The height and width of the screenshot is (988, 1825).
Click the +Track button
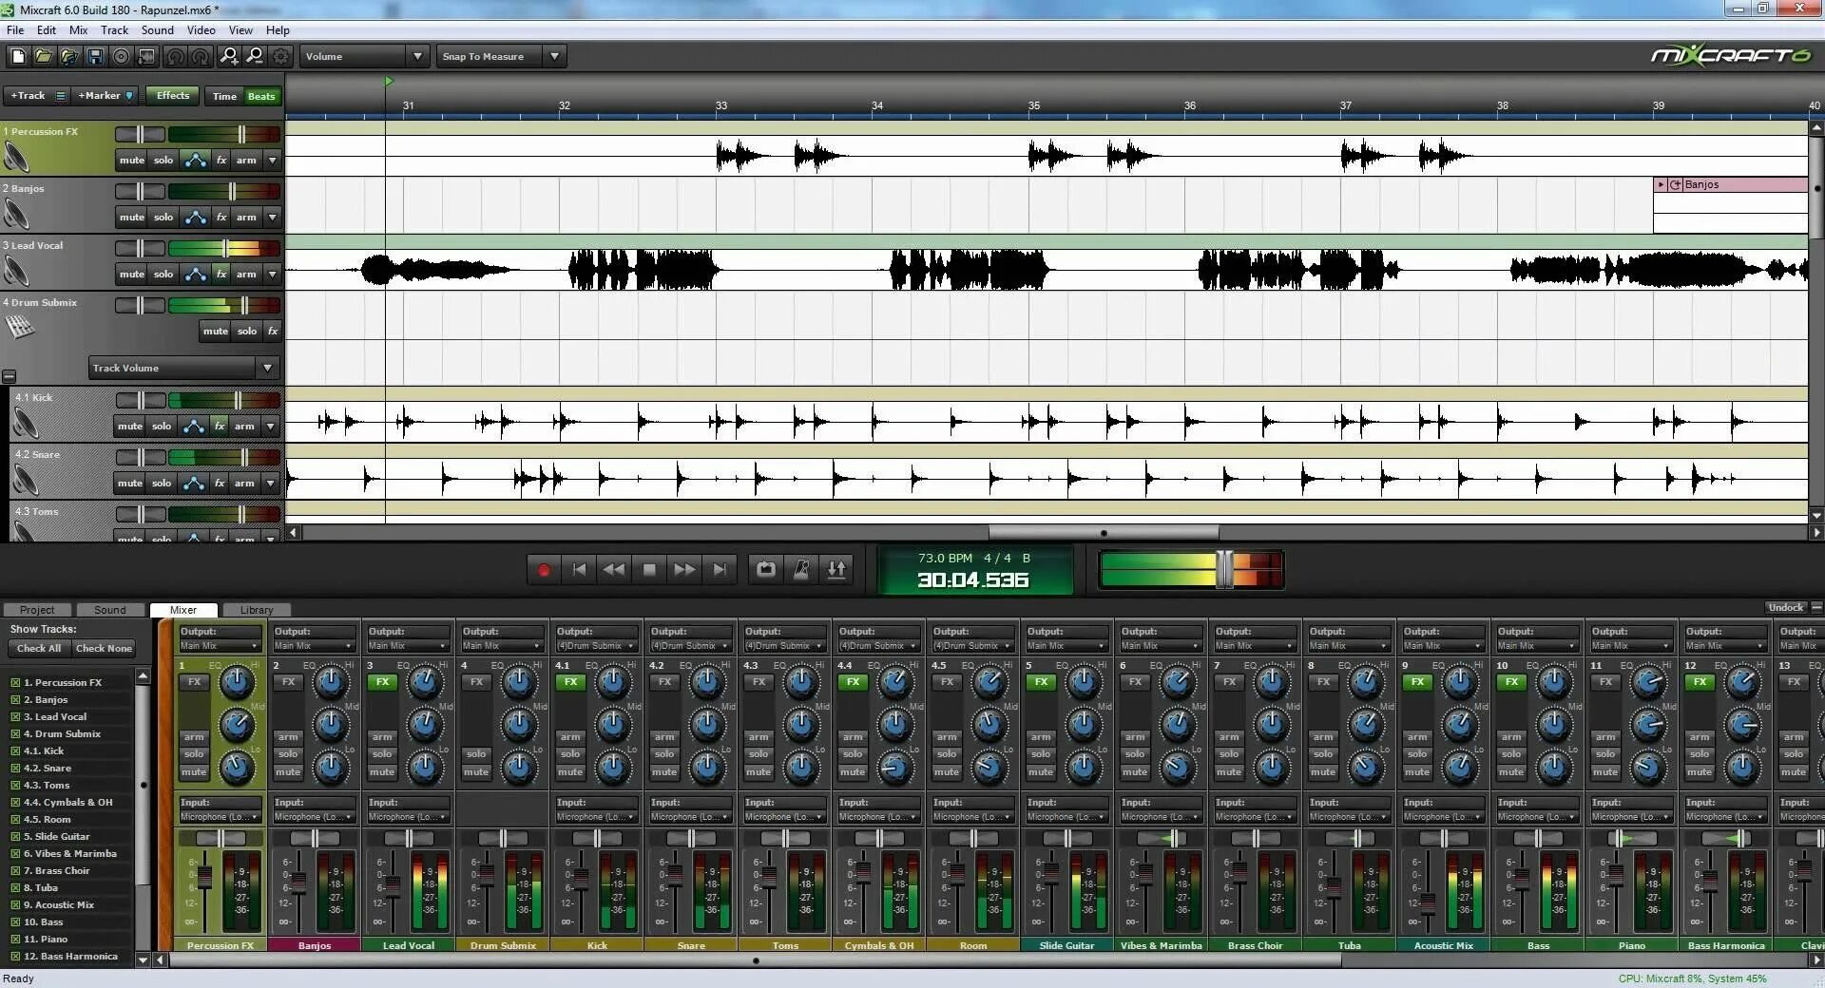point(28,96)
